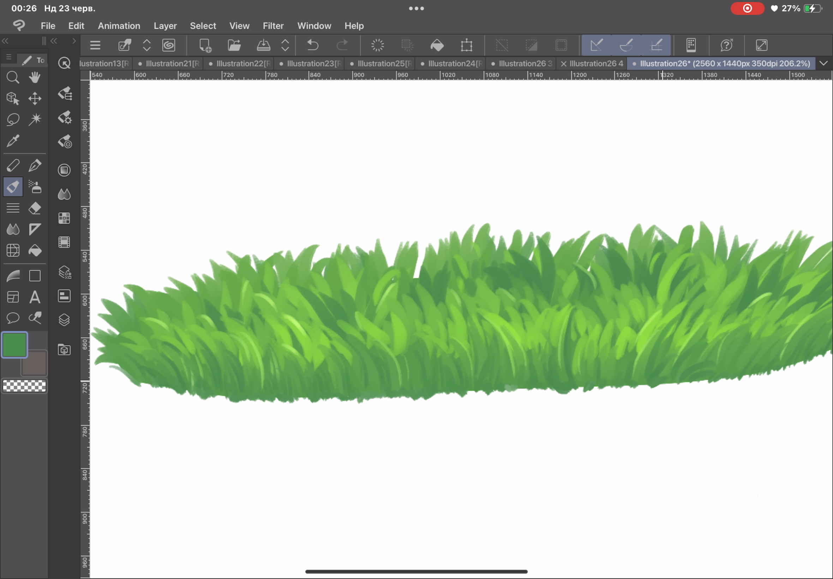Viewport: 833px width, 579px height.
Task: Select the Fill bucket tool
Action: (35, 250)
